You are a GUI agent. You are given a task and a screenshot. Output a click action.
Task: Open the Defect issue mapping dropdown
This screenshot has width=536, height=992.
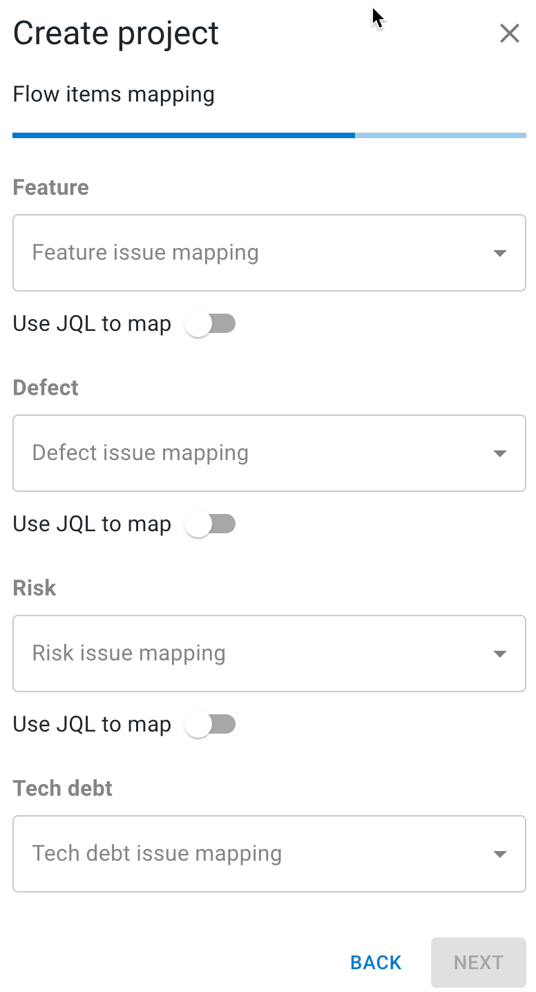pyautogui.click(x=269, y=453)
